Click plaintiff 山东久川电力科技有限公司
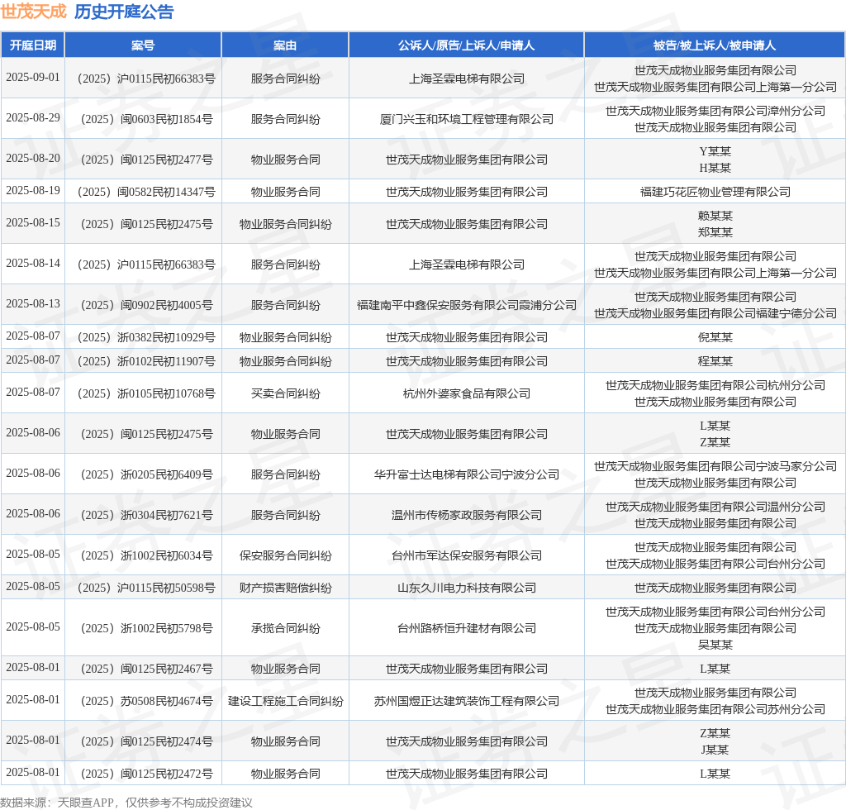This screenshot has width=846, height=810. tap(467, 588)
